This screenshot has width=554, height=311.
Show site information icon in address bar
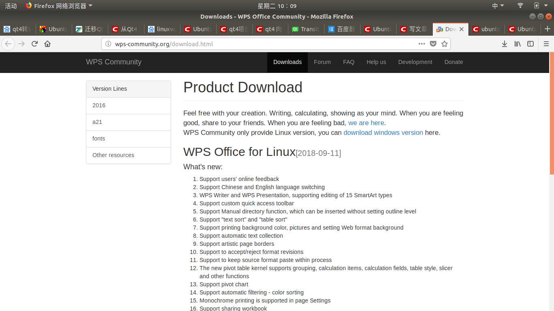pos(108,44)
